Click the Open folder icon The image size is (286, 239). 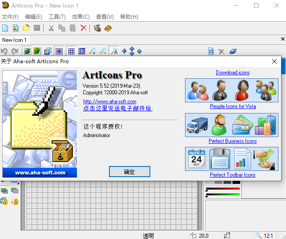pyautogui.click(x=26, y=28)
